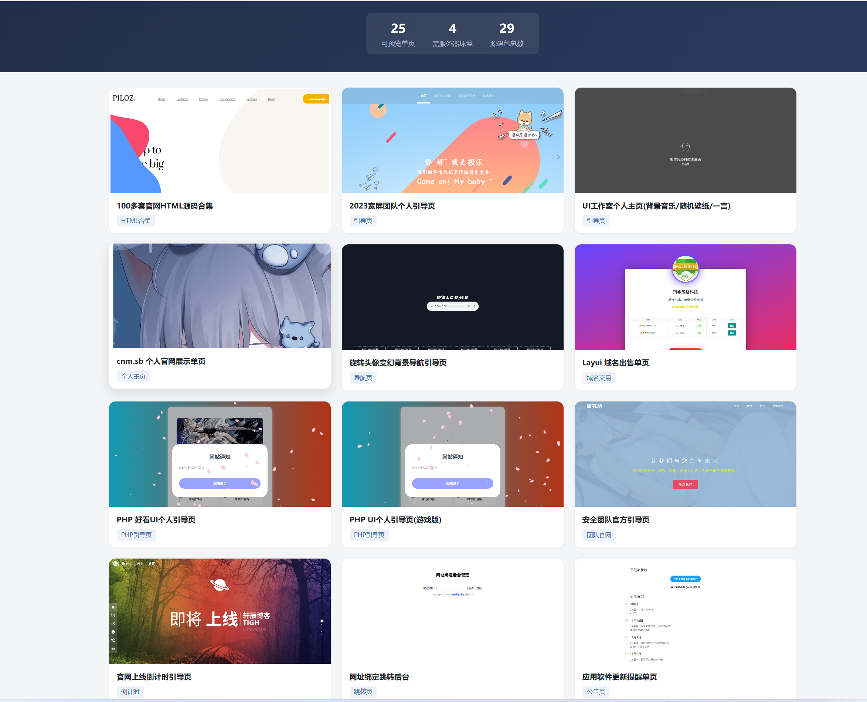Click the right arrow in 极乐 preview
The height and width of the screenshot is (702, 867).
tap(558, 156)
